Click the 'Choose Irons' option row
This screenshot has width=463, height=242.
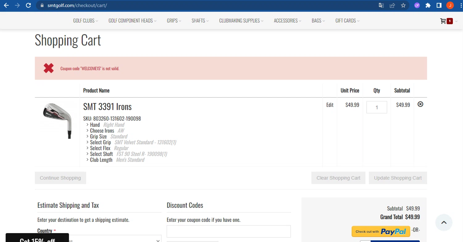pyautogui.click(x=105, y=131)
